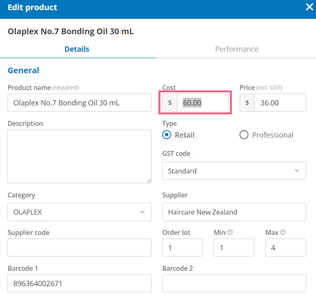This screenshot has width=316, height=298.
Task: Click the Max quantity field showing 4
Action: pos(285,248)
